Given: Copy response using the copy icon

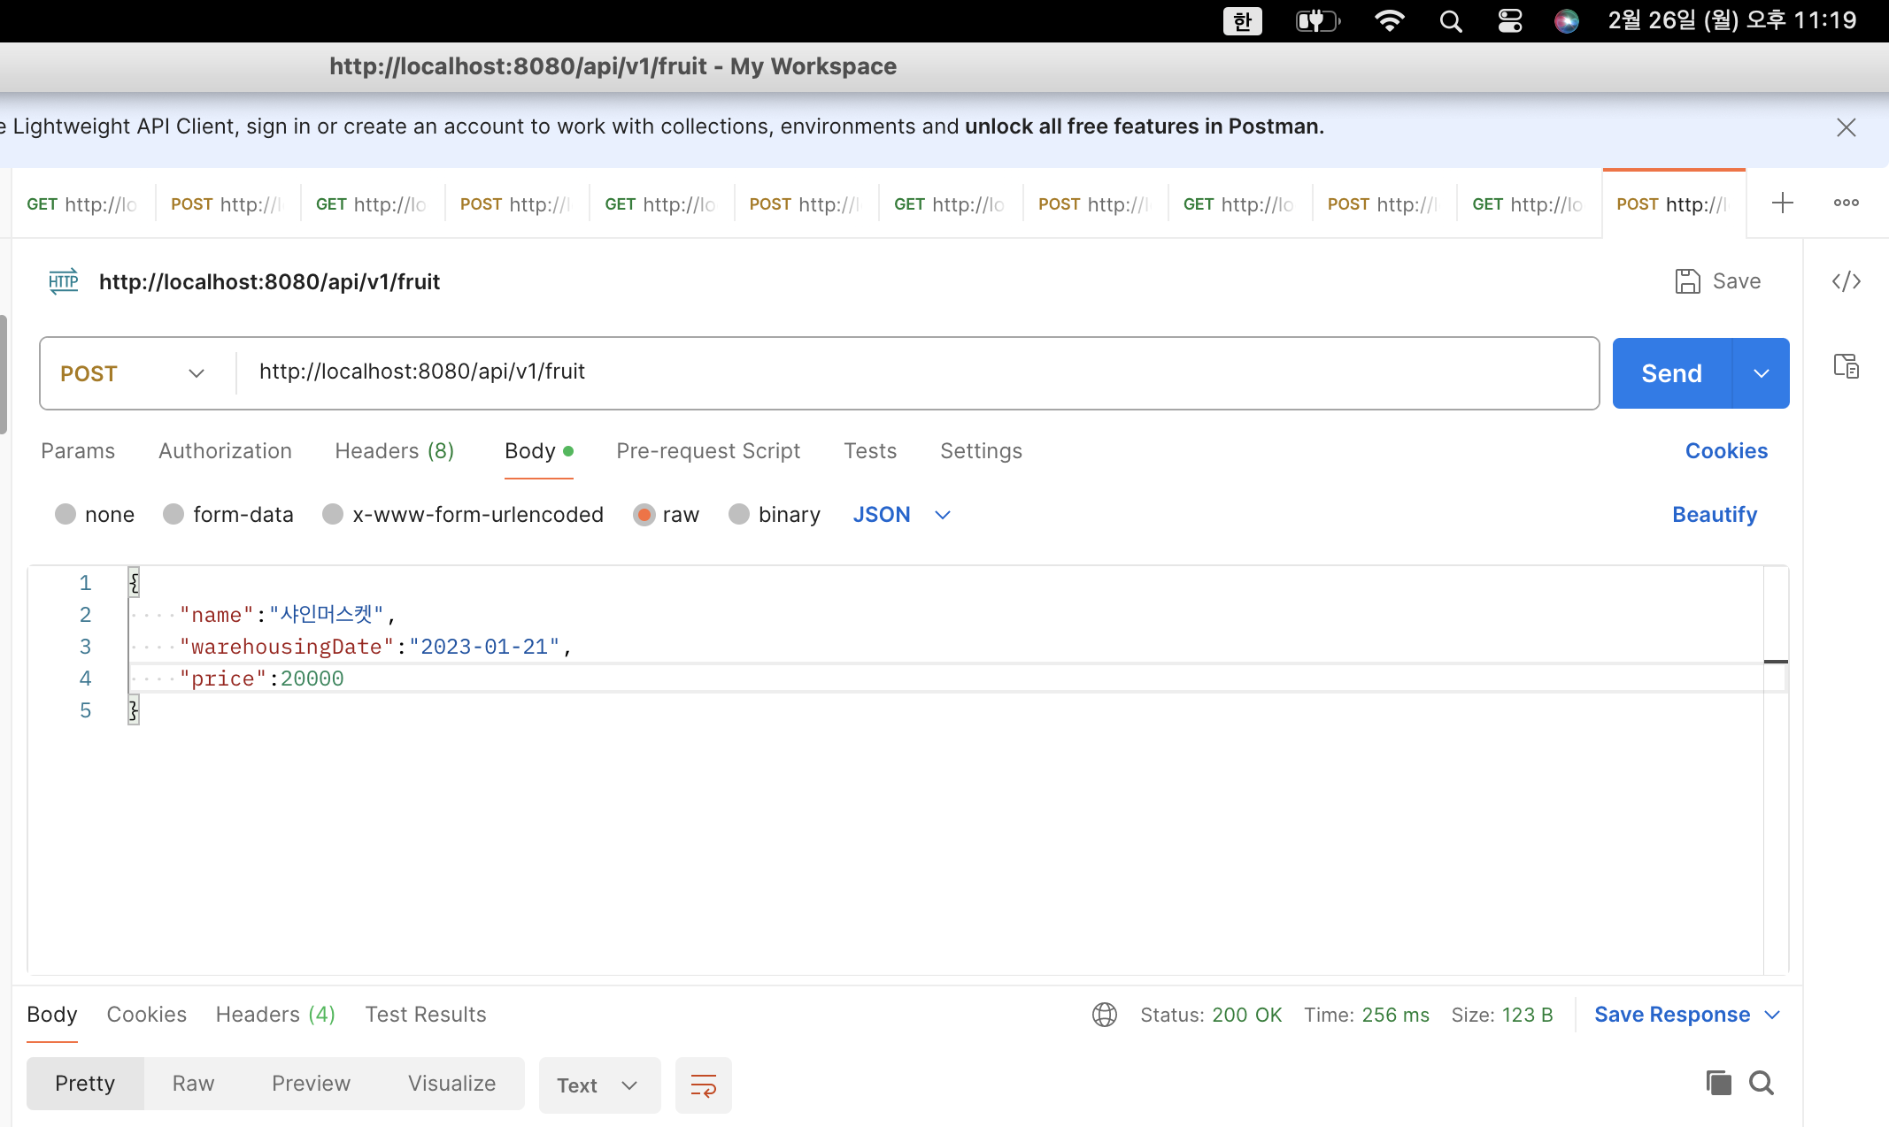Looking at the screenshot, I should coord(1717,1083).
